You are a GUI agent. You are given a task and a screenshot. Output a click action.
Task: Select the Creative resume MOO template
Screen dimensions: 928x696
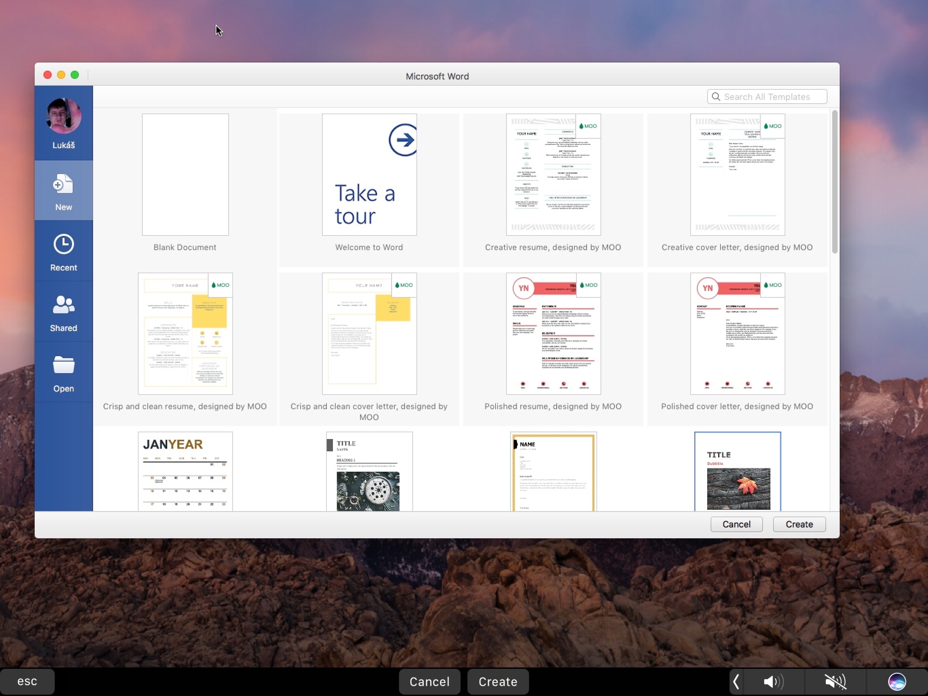click(553, 174)
